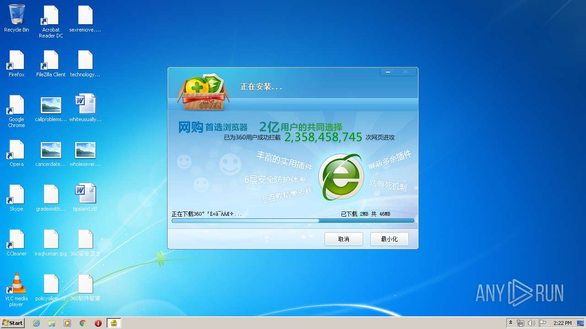Click Show desktop button
This screenshot has height=329, width=586.
tap(581, 323)
